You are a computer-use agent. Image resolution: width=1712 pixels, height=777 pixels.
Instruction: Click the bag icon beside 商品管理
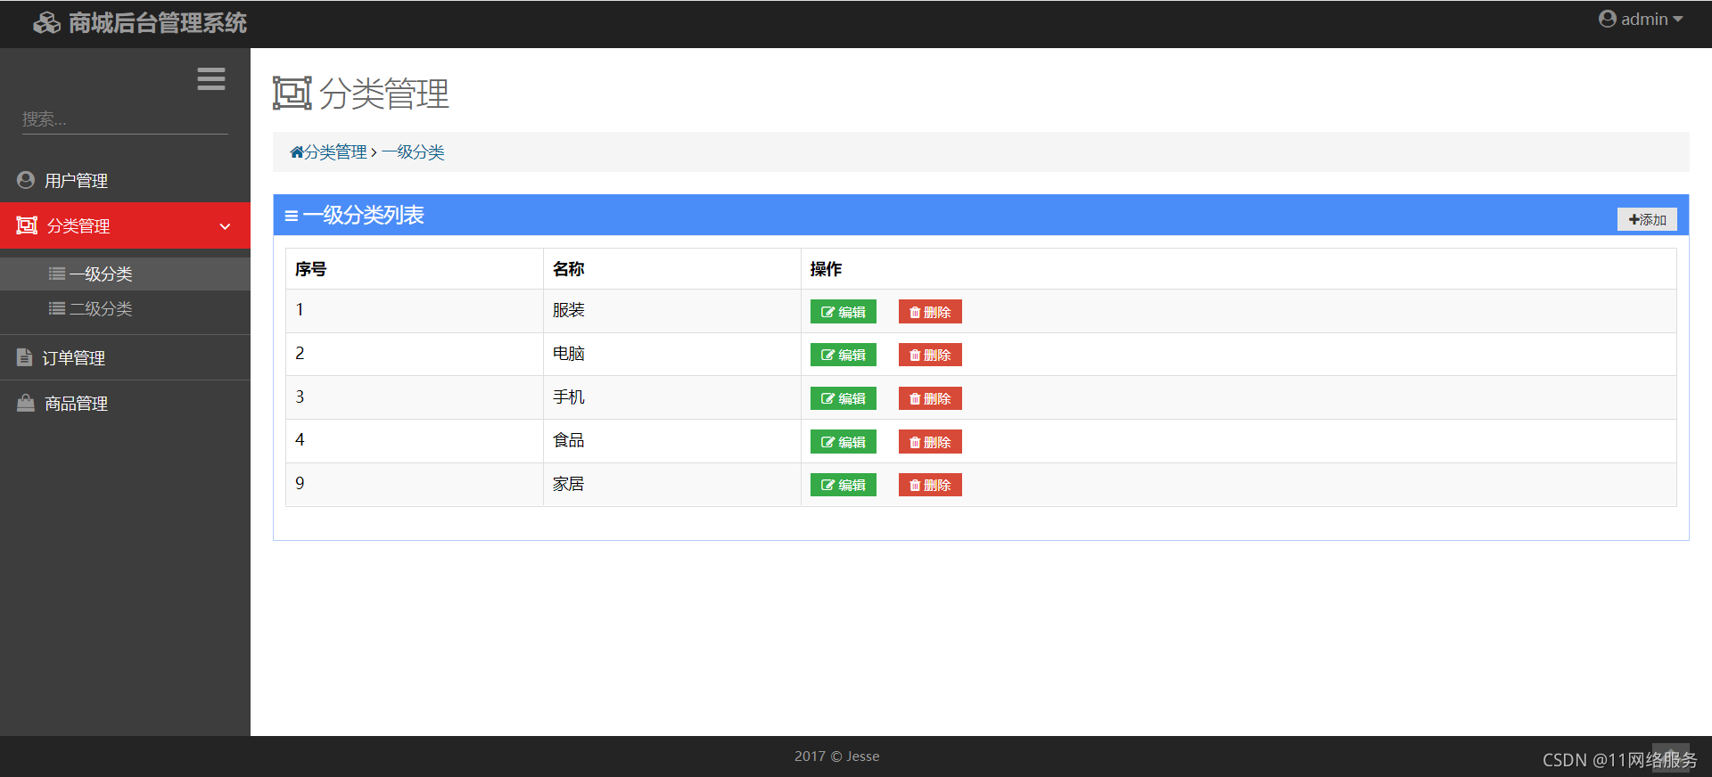[x=26, y=403]
